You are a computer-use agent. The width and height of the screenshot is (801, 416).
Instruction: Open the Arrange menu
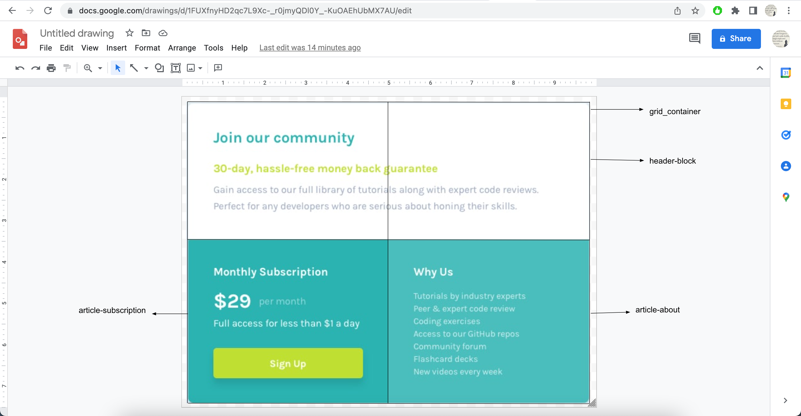[182, 48]
